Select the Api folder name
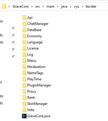Image resolution: width=108 pixels, height=121 pixels. [x=30, y=18]
